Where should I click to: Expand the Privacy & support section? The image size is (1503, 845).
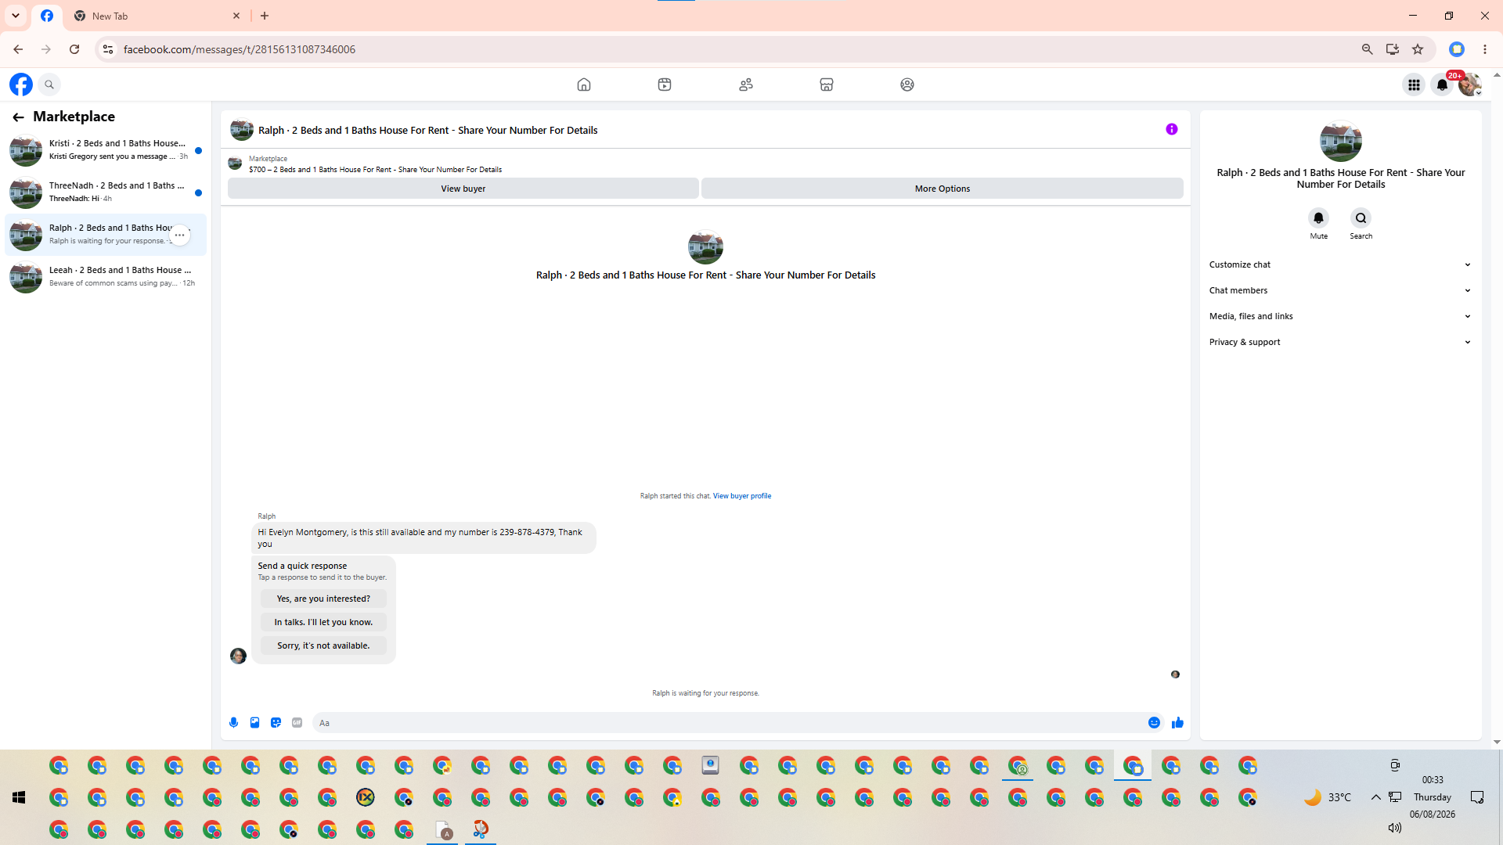click(1340, 342)
